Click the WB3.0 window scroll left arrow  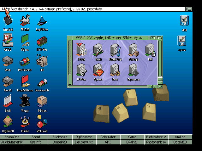(150, 87)
